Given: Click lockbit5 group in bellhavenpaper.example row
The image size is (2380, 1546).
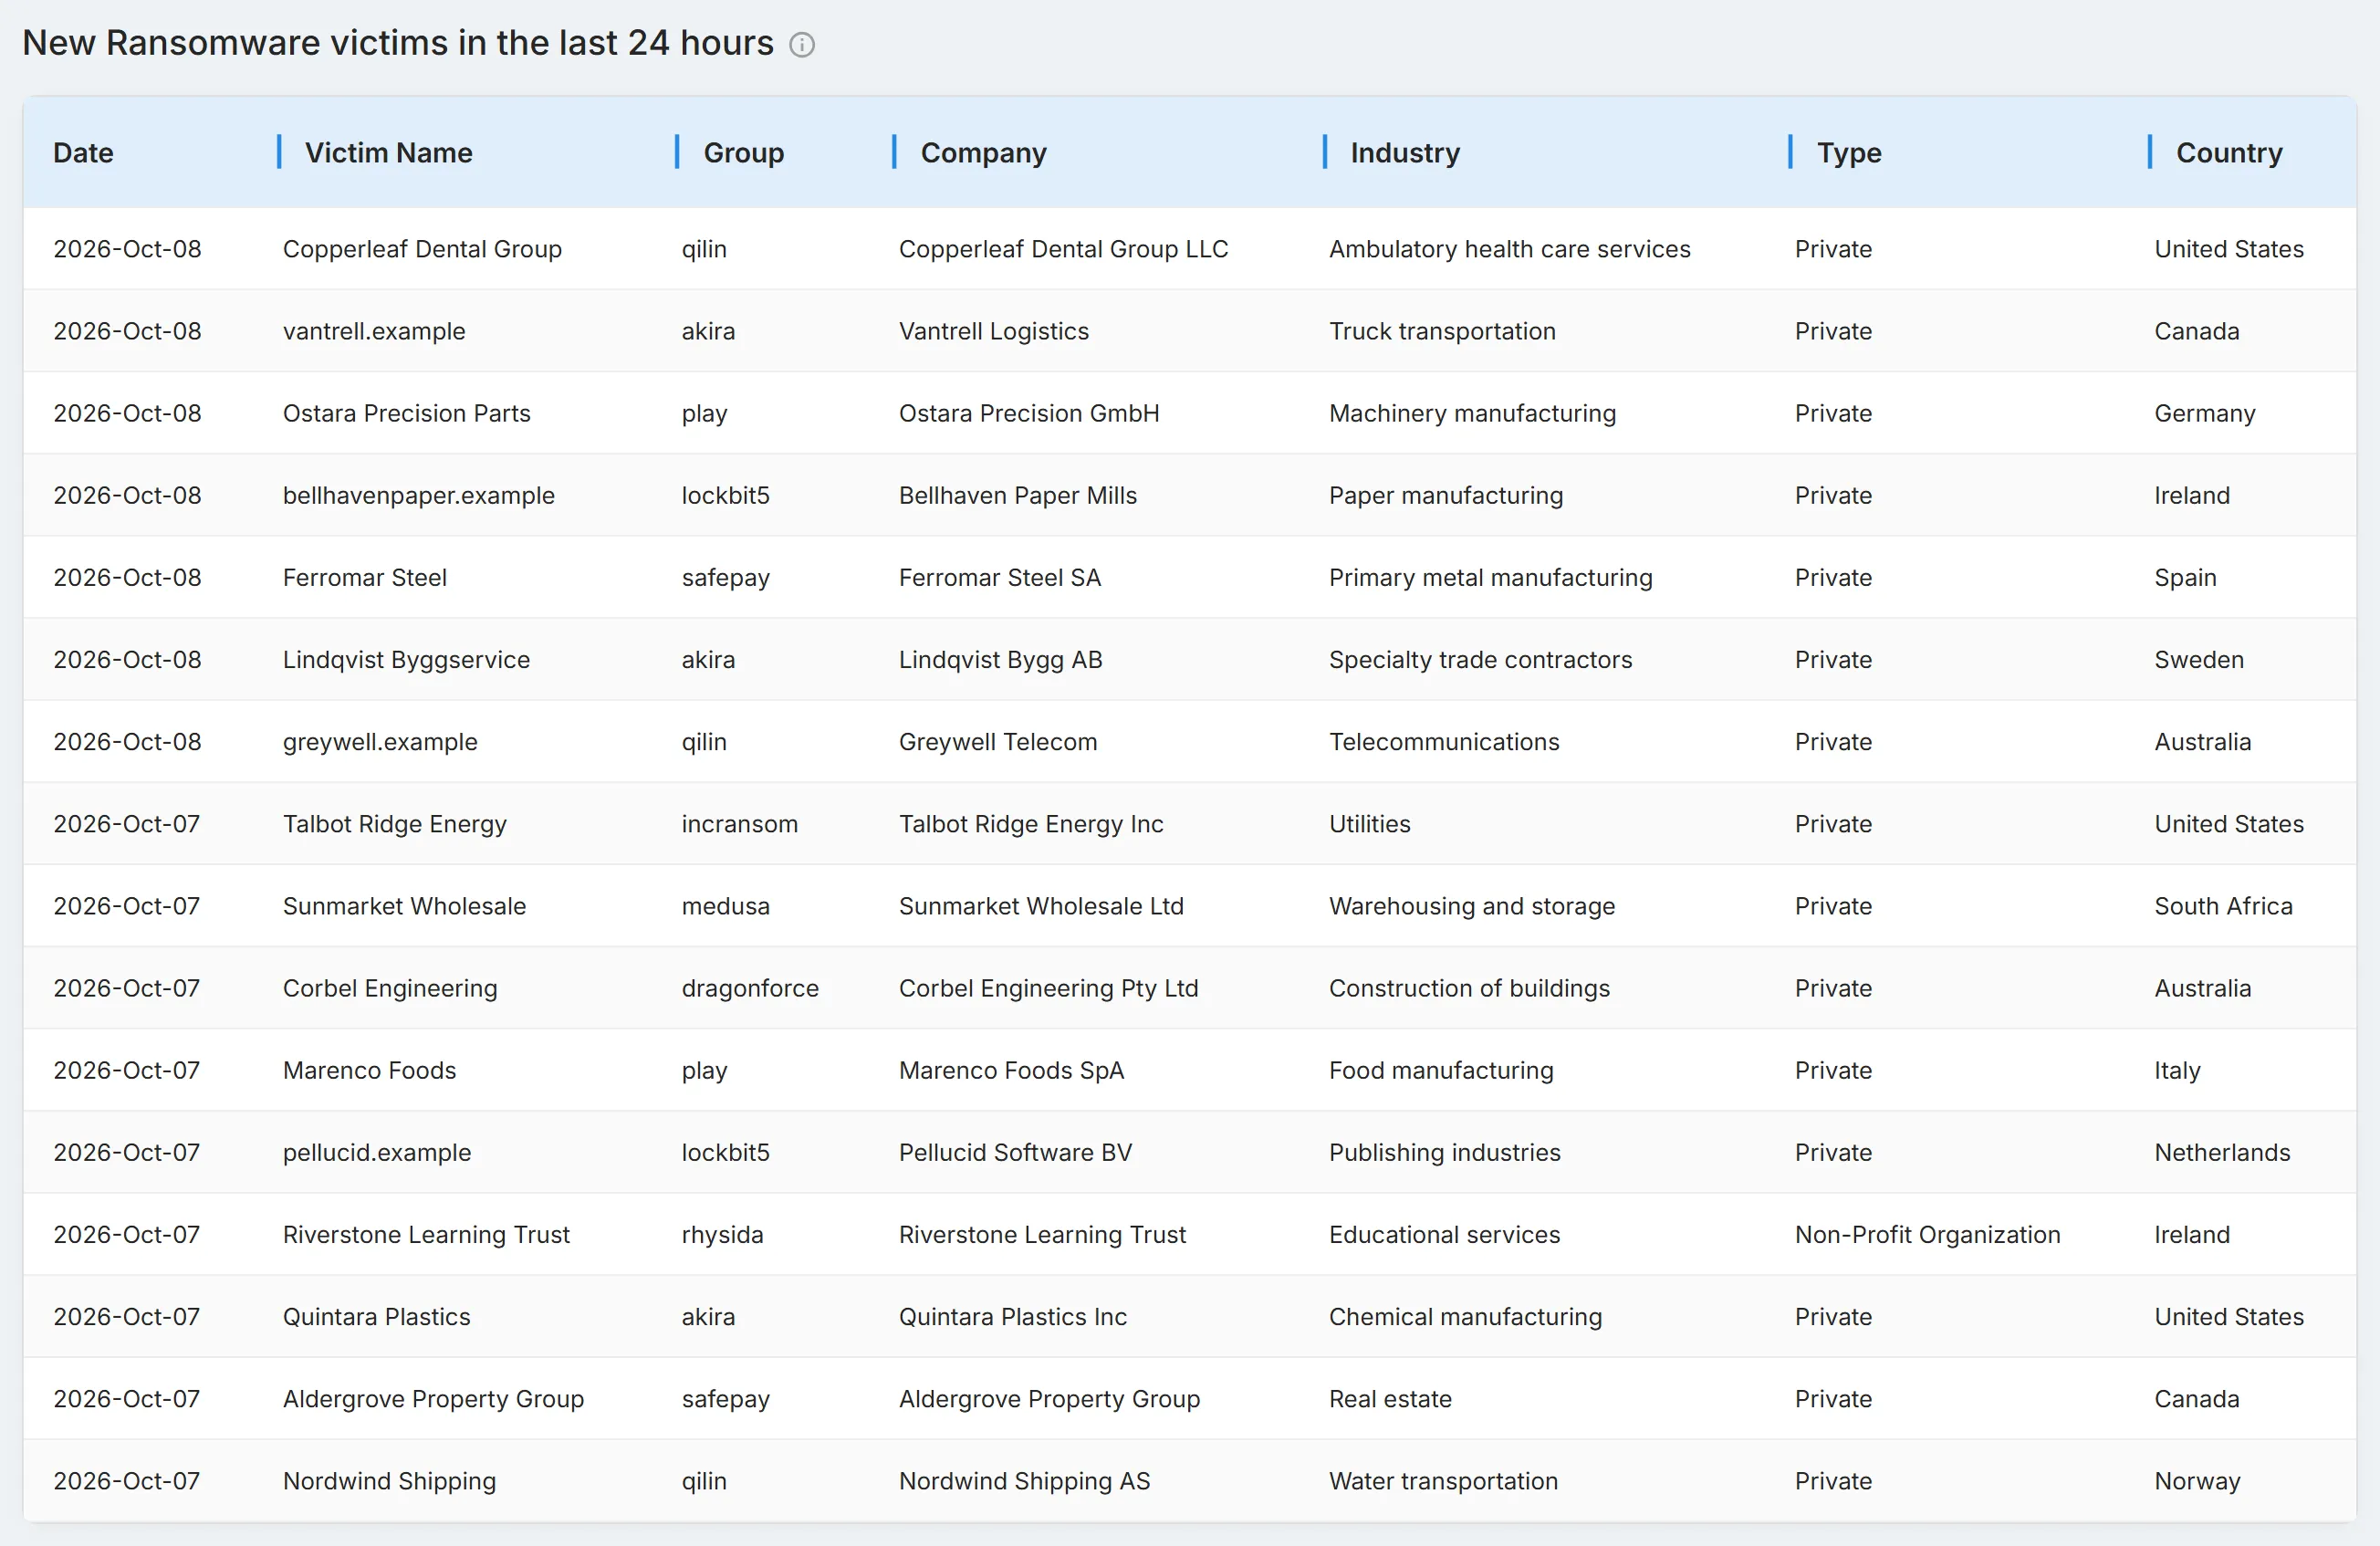Looking at the screenshot, I should 725,495.
